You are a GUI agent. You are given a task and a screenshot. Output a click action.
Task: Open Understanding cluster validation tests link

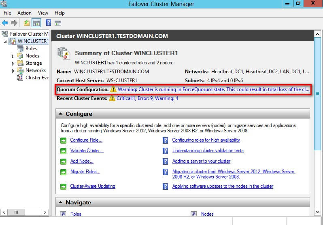coord(208,151)
